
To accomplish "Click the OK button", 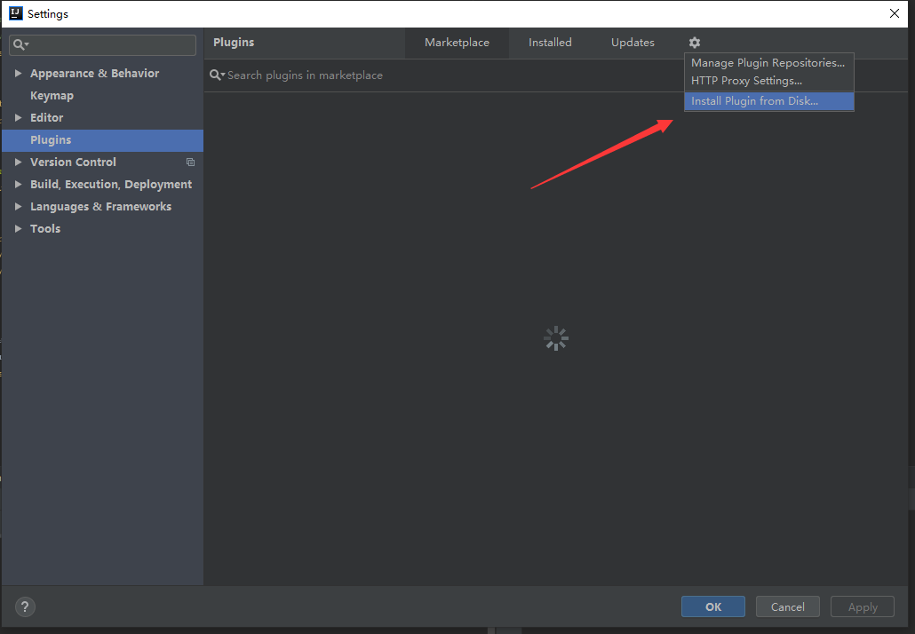I will pyautogui.click(x=713, y=606).
